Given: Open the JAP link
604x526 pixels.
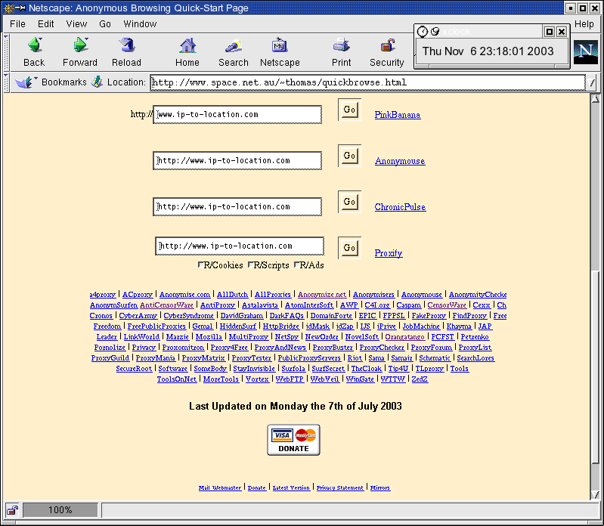Looking at the screenshot, I should (485, 326).
